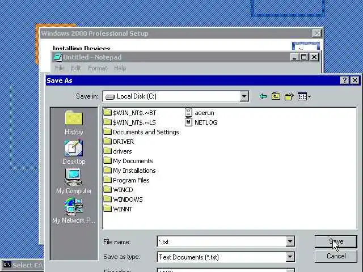Select the Program Files folder
The width and height of the screenshot is (363, 272).
click(x=126, y=180)
